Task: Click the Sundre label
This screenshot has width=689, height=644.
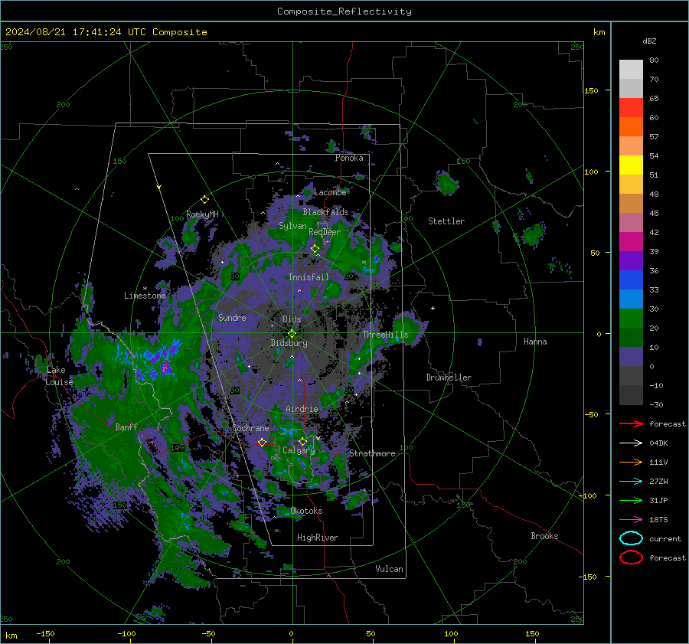Action: click(232, 317)
